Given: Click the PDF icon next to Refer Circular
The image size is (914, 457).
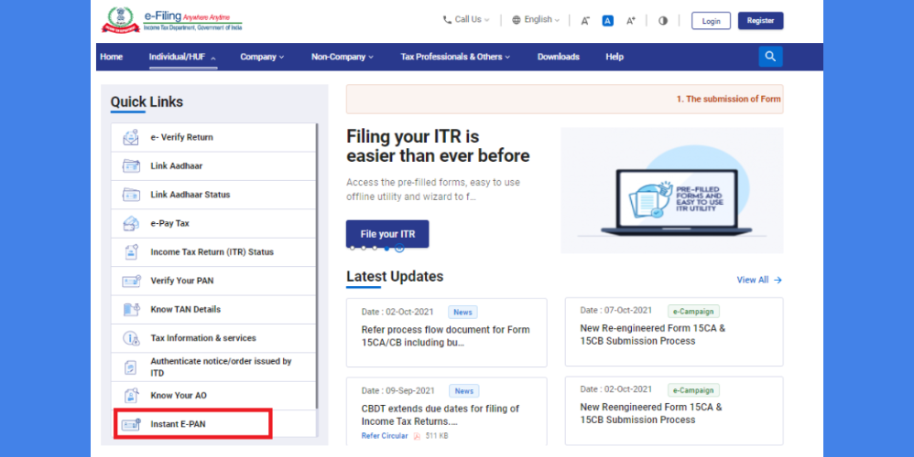Looking at the screenshot, I should point(417,436).
